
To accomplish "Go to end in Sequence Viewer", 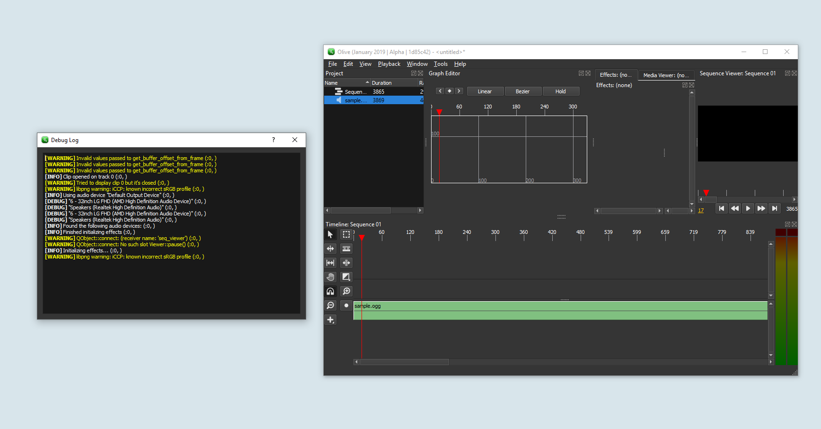I will pos(775,208).
